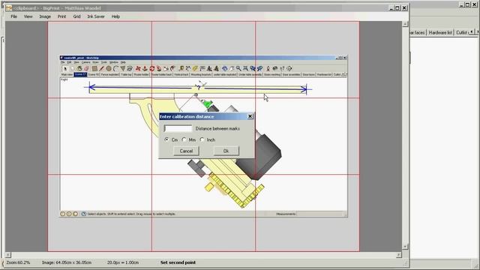The width and height of the screenshot is (480, 270).
Task: Cancel the calibration distance dialog
Action: 186,151
